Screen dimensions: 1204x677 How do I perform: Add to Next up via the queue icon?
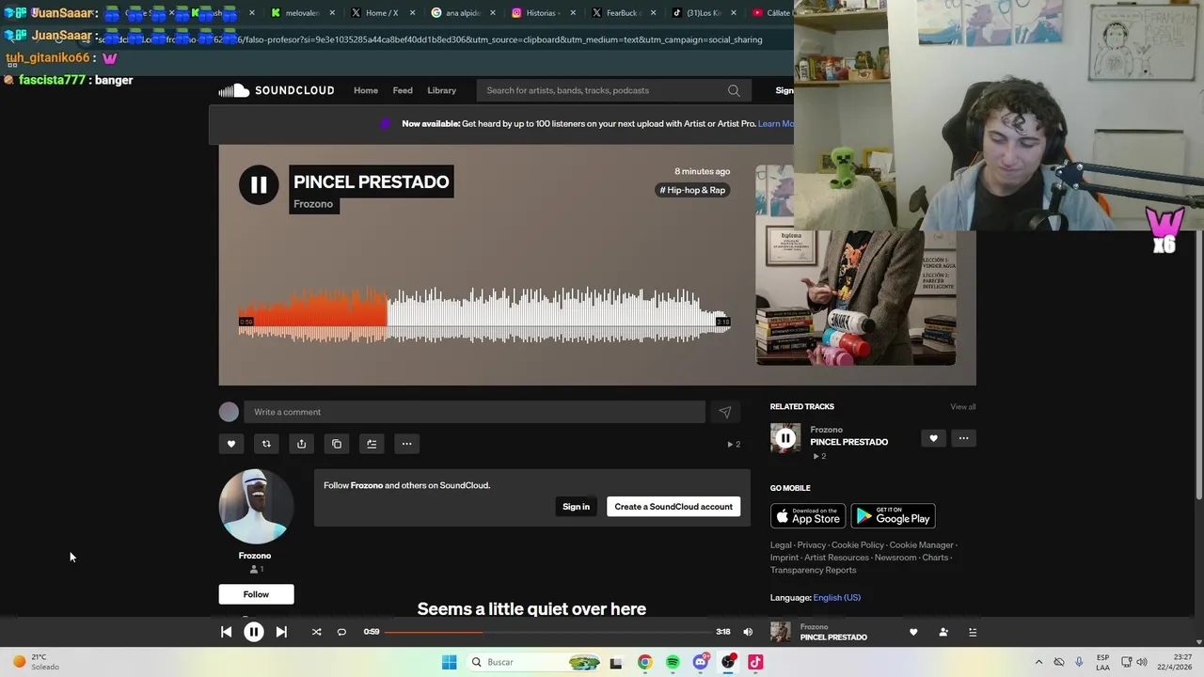pyautogui.click(x=372, y=444)
